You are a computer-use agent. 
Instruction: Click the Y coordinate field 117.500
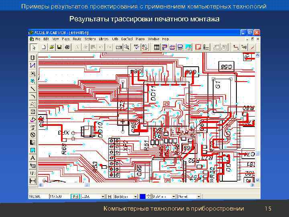coord(60,197)
